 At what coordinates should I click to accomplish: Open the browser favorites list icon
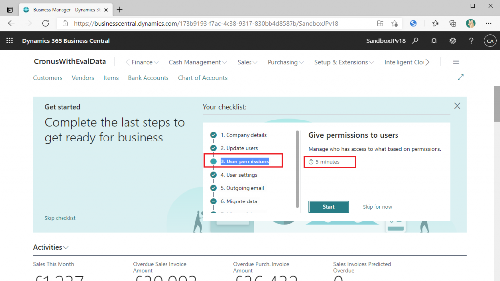[x=435, y=23]
